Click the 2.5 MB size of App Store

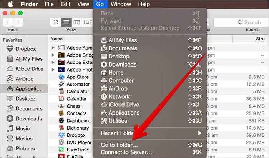pyautogui.click(x=257, y=77)
